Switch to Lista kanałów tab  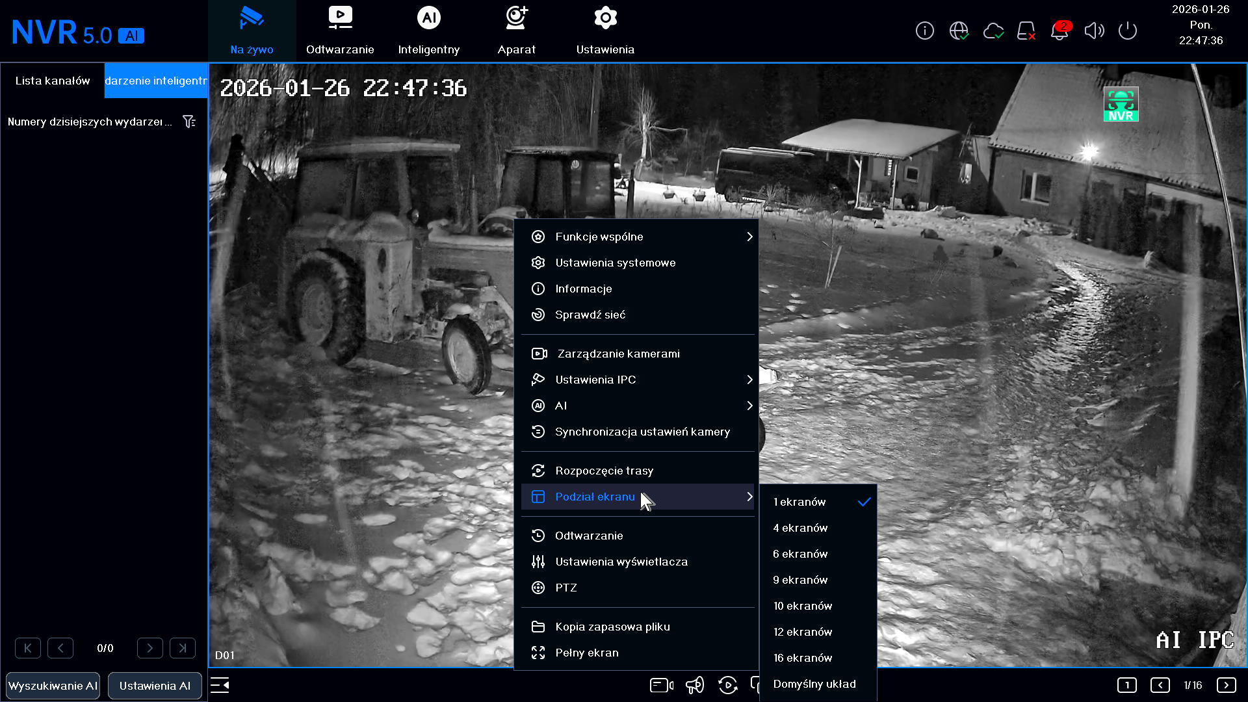click(53, 81)
